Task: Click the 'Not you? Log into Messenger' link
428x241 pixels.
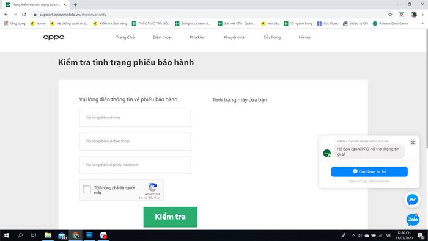Action: click(x=369, y=181)
